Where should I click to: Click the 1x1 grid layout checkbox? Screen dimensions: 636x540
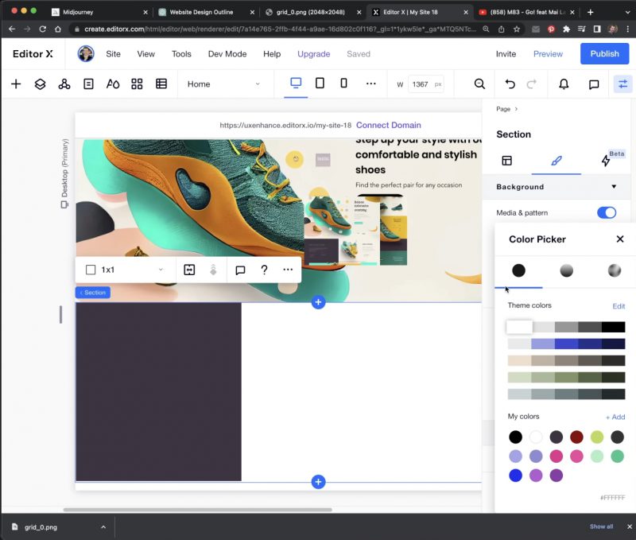[91, 270]
